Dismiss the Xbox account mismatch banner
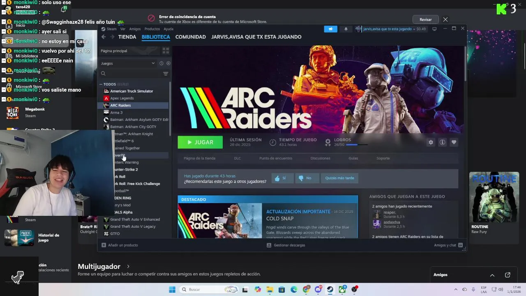The width and height of the screenshot is (526, 296). click(x=445, y=19)
